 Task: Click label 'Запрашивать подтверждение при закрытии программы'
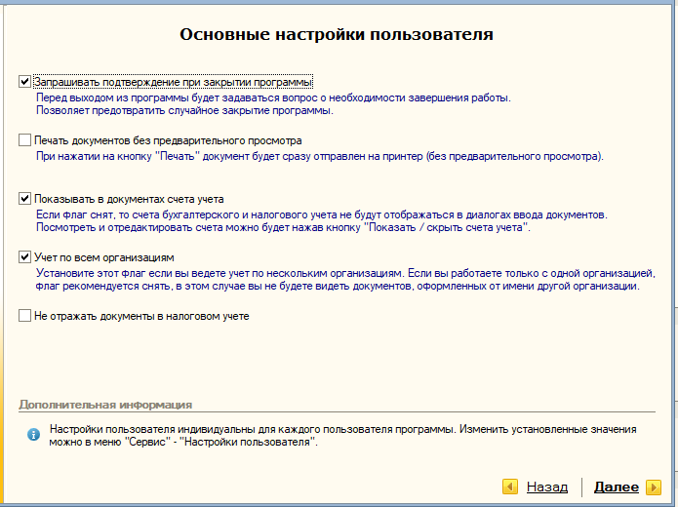point(173,82)
